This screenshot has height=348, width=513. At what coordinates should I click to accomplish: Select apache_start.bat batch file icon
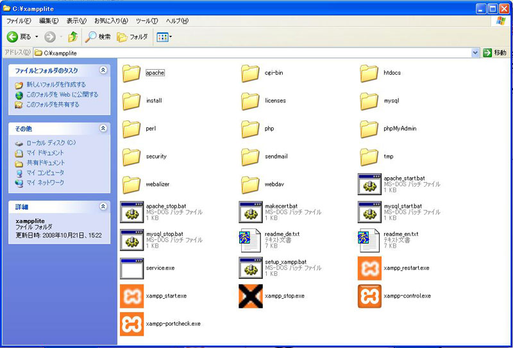pyautogui.click(x=369, y=184)
